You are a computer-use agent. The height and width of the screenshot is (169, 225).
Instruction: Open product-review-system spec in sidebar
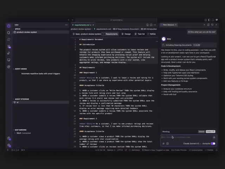pyautogui.click(x=41, y=32)
